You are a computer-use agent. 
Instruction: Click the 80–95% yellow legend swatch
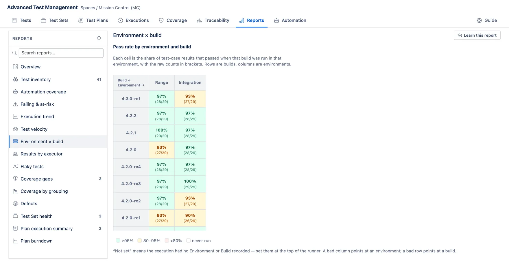[140, 241]
